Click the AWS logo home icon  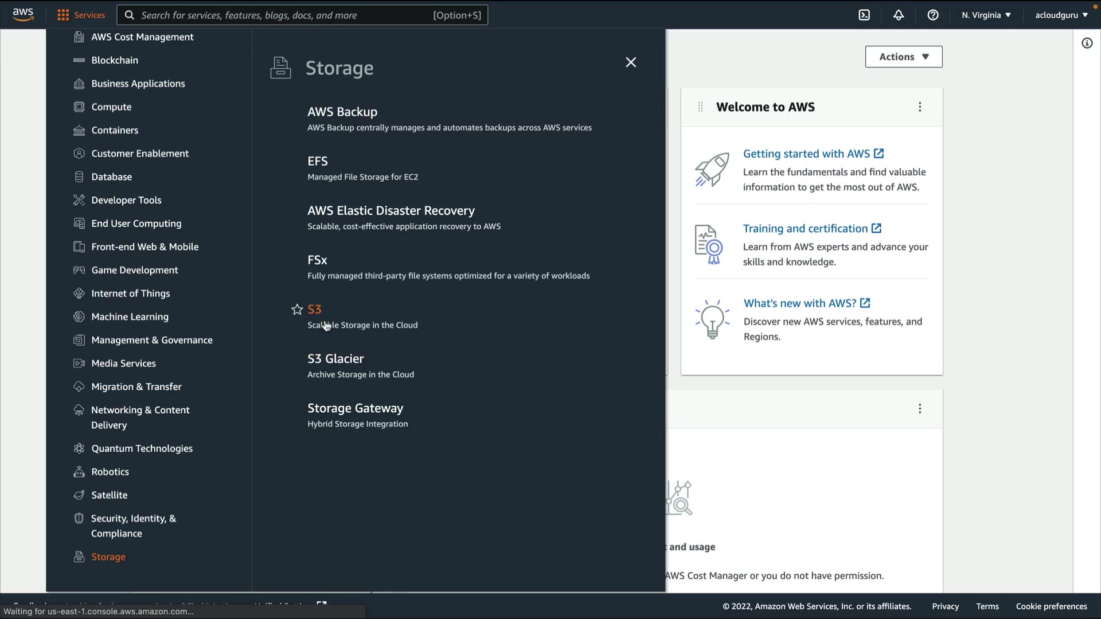tap(23, 14)
